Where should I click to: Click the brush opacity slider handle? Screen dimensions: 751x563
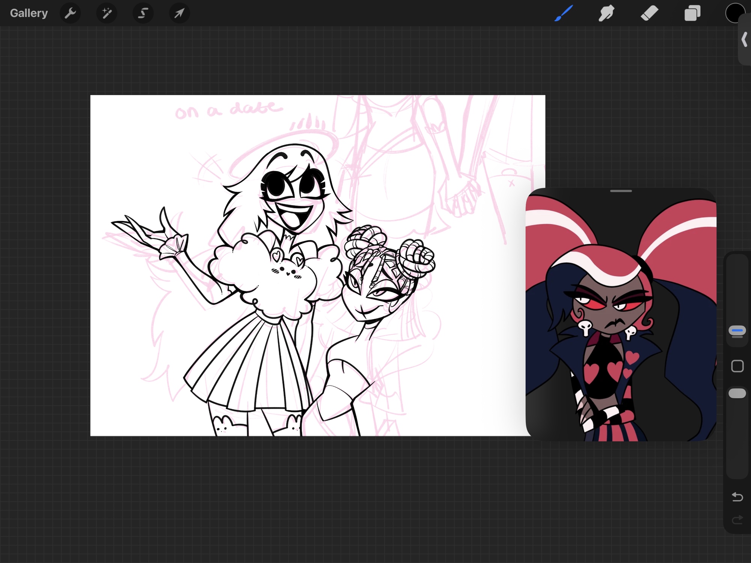click(737, 393)
